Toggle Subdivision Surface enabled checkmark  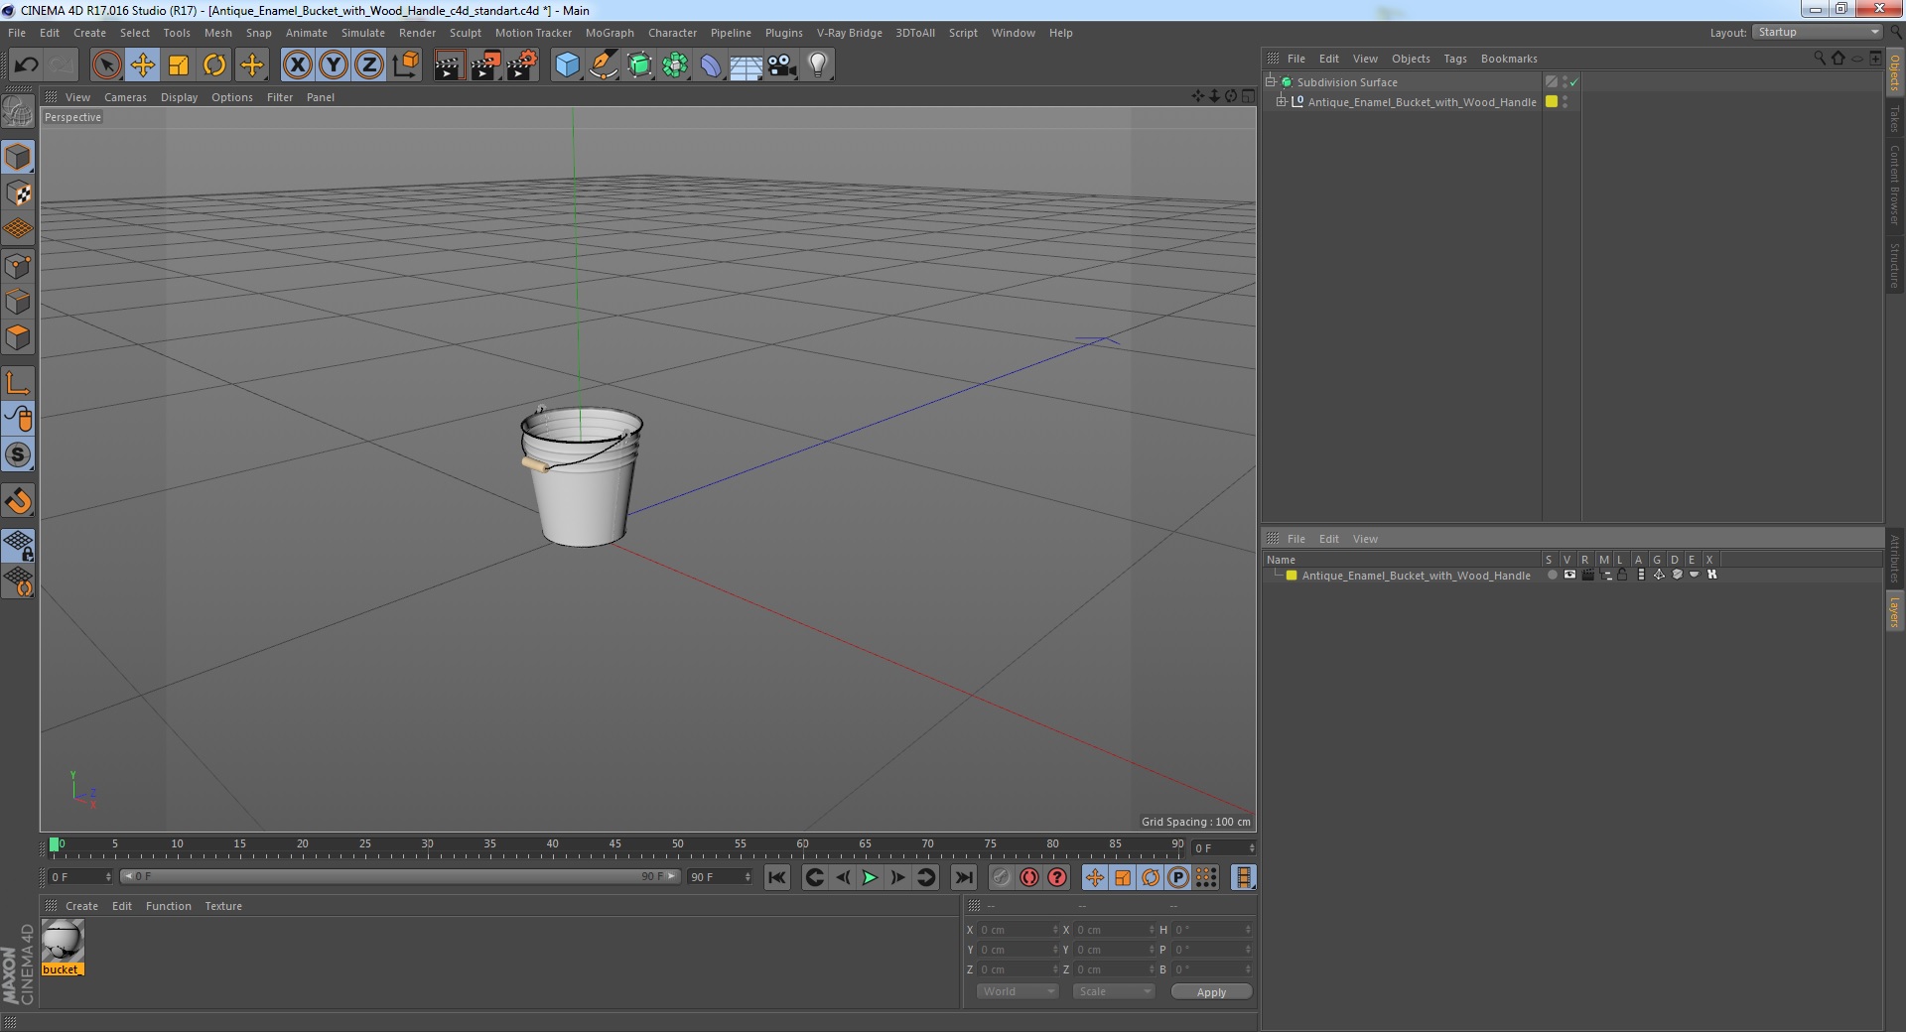pyautogui.click(x=1573, y=82)
